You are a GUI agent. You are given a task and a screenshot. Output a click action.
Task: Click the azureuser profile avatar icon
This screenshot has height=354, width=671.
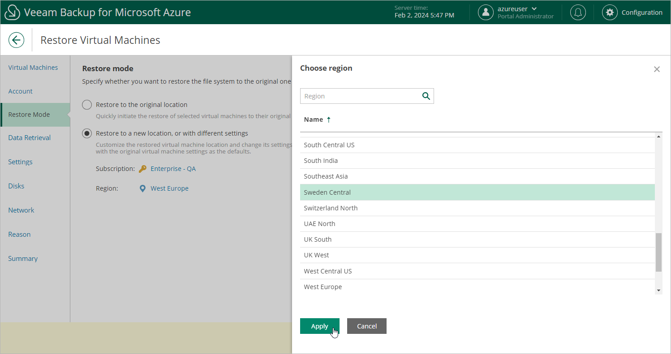(x=486, y=13)
